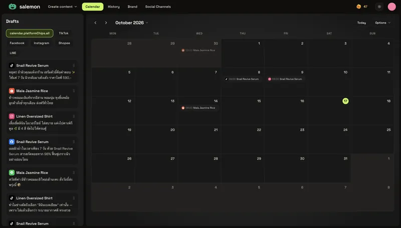Toggle the light/dark theme icon
Image resolution: width=401 pixels, height=228 pixels.
tap(379, 7)
